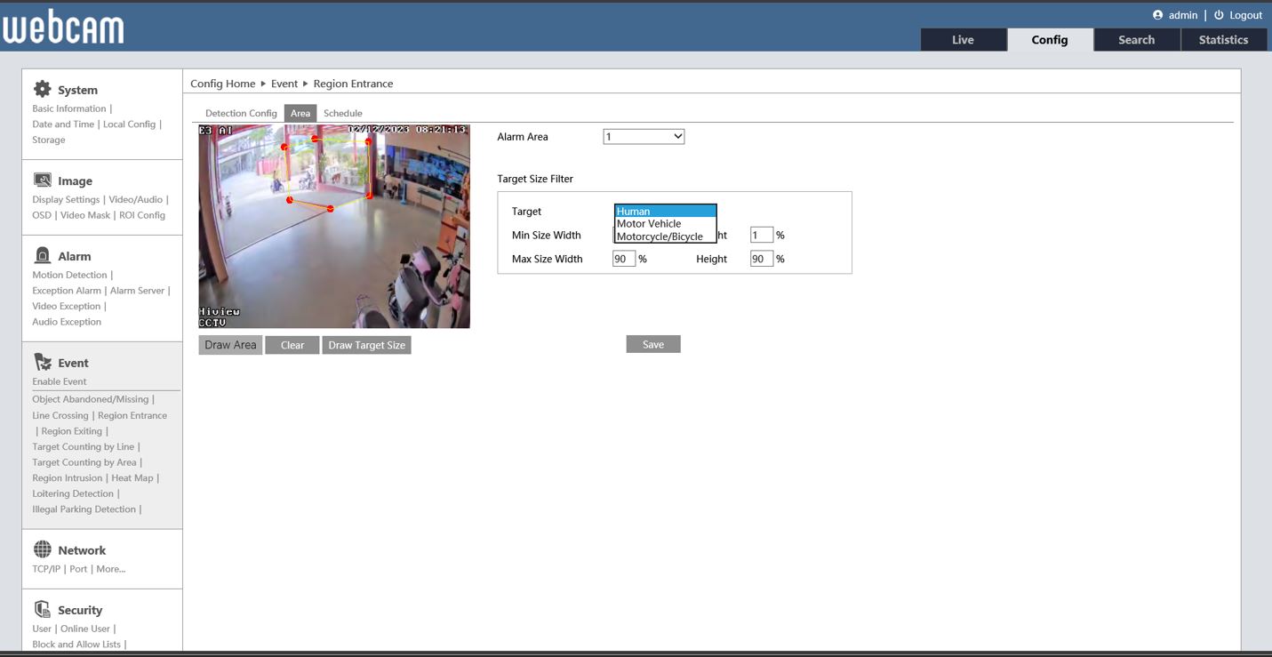Image resolution: width=1272 pixels, height=657 pixels.
Task: Click the Network globe icon
Action: [42, 549]
